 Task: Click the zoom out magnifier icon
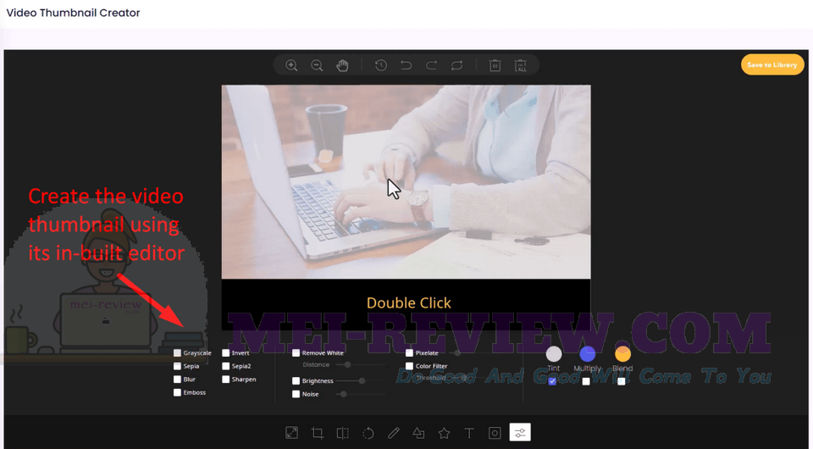317,65
